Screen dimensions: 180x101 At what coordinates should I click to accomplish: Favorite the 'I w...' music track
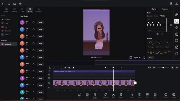tap(33, 29)
